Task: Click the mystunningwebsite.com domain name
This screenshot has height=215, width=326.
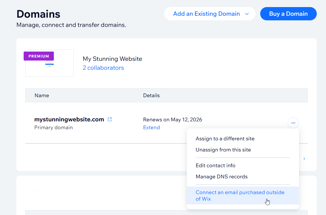Action: pyautogui.click(x=69, y=119)
